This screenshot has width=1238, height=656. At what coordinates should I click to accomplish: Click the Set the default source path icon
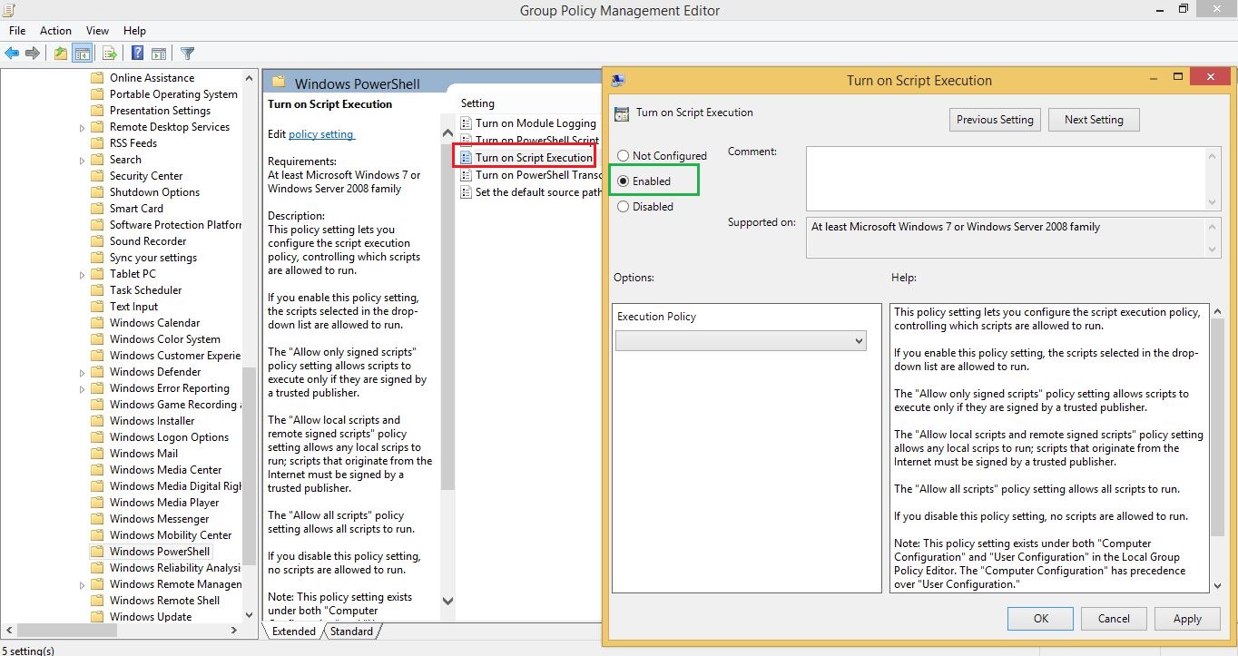tap(467, 192)
